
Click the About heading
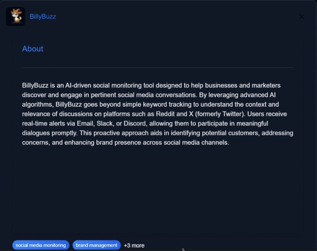[32, 49]
